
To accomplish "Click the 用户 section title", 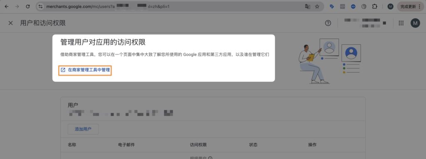I will tap(73, 105).
